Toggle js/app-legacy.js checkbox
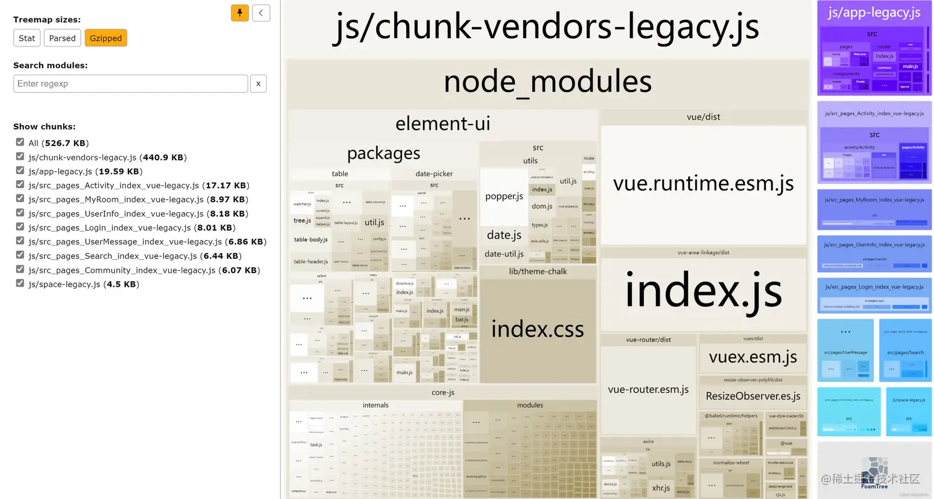The image size is (934, 499). [x=20, y=171]
